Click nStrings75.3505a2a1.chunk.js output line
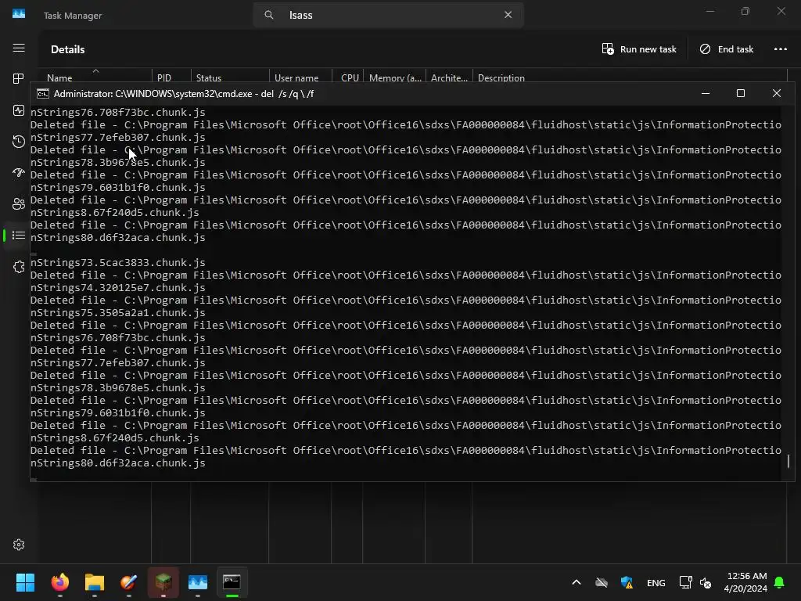 click(x=118, y=313)
